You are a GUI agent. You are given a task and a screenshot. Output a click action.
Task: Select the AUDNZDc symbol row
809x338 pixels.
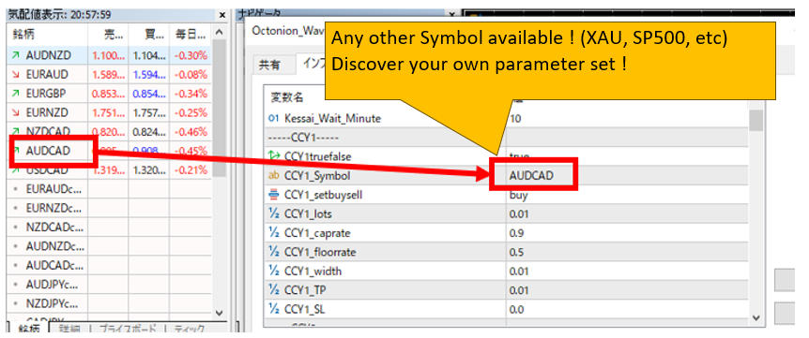point(109,246)
